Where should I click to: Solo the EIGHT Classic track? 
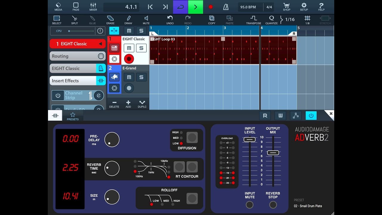coord(141,48)
